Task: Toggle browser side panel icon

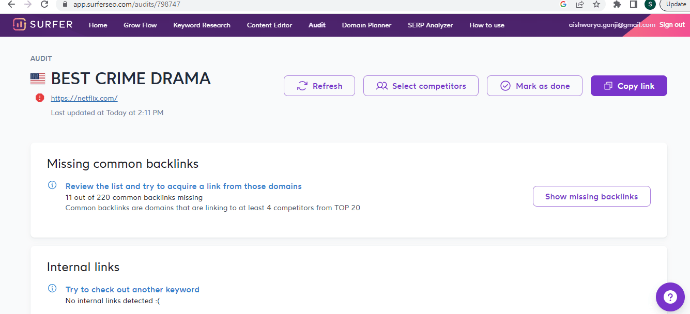Action: click(x=633, y=4)
